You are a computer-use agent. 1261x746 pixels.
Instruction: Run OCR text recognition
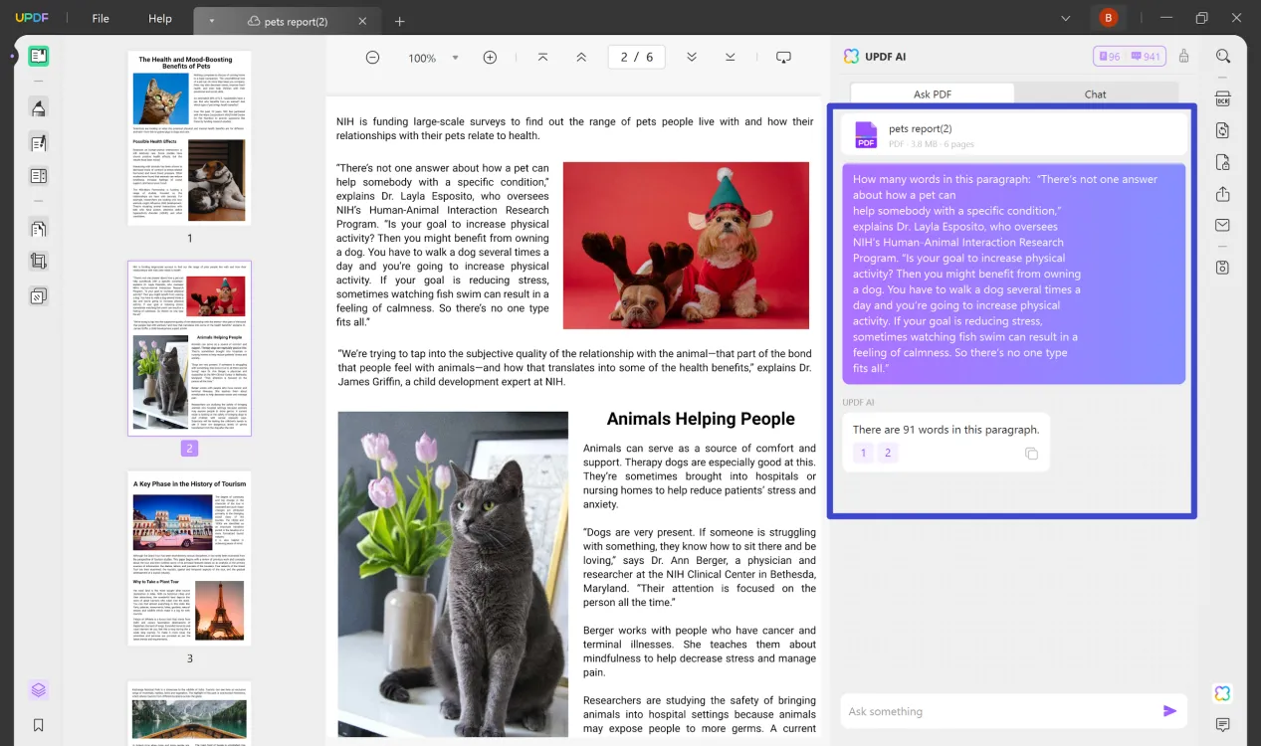pos(1223,99)
